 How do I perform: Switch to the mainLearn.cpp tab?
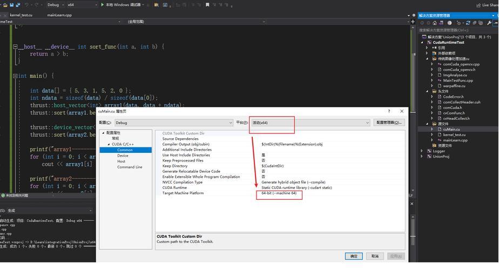pyautogui.click(x=59, y=15)
